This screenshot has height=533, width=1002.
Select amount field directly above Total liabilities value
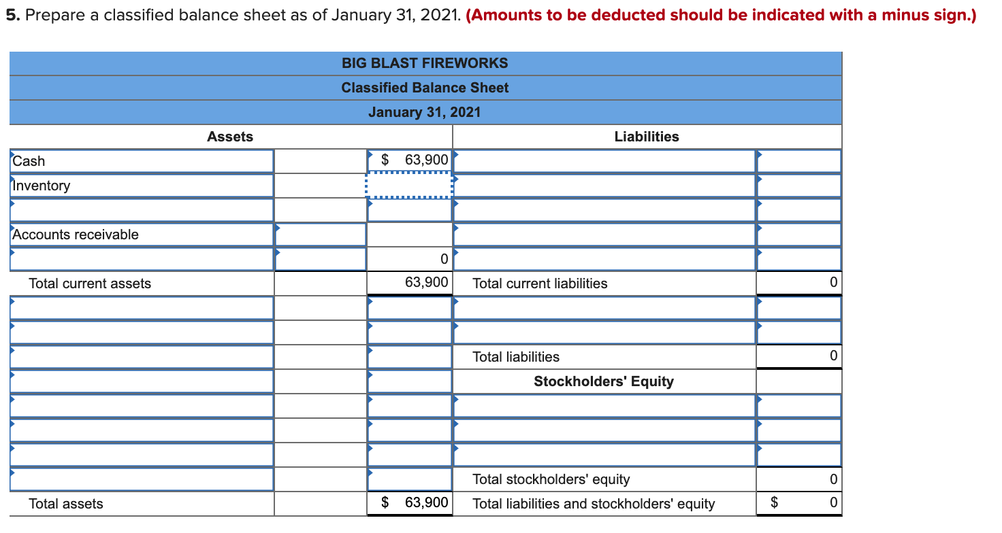(x=799, y=332)
